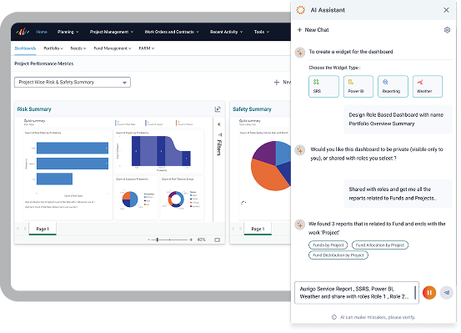Open the Work Orders and Contracts menu
The image size is (461, 333).
[172, 32]
